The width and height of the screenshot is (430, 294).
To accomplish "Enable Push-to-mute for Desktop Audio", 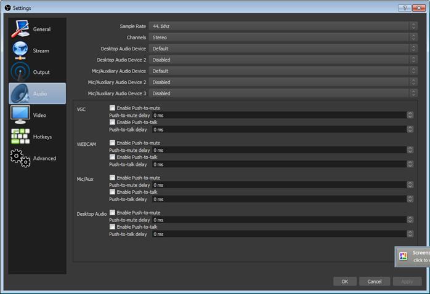I will pos(112,213).
